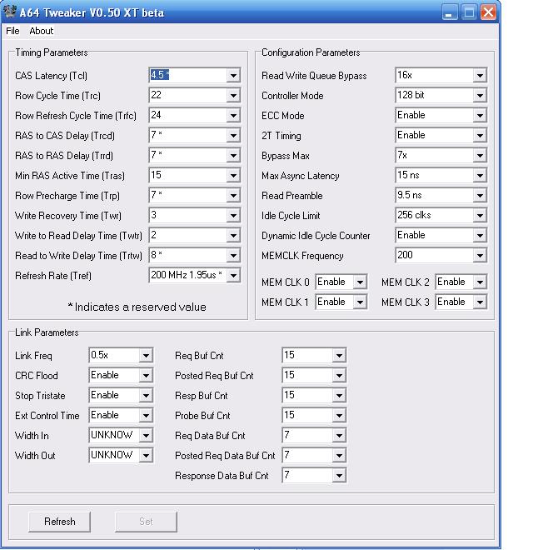This screenshot has height=550, width=533.
Task: Expand the Width In dropdown
Action: click(146, 436)
